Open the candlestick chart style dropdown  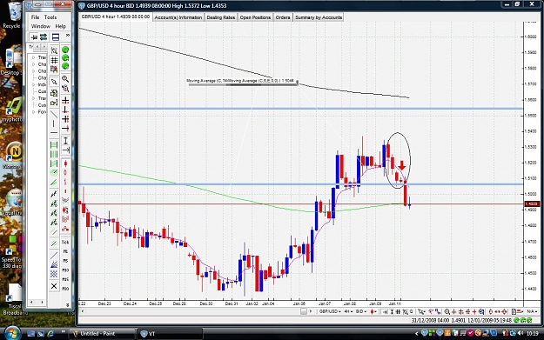point(373,311)
